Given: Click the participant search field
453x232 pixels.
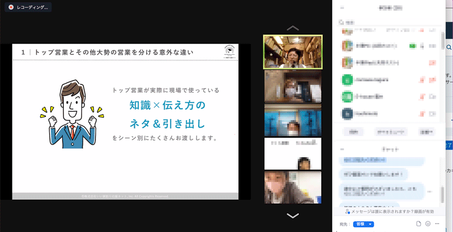Looking at the screenshot, I should [385, 23].
